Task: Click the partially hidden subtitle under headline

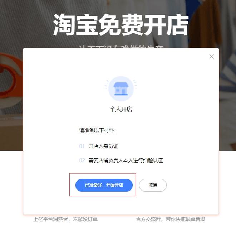Action: tap(121, 46)
